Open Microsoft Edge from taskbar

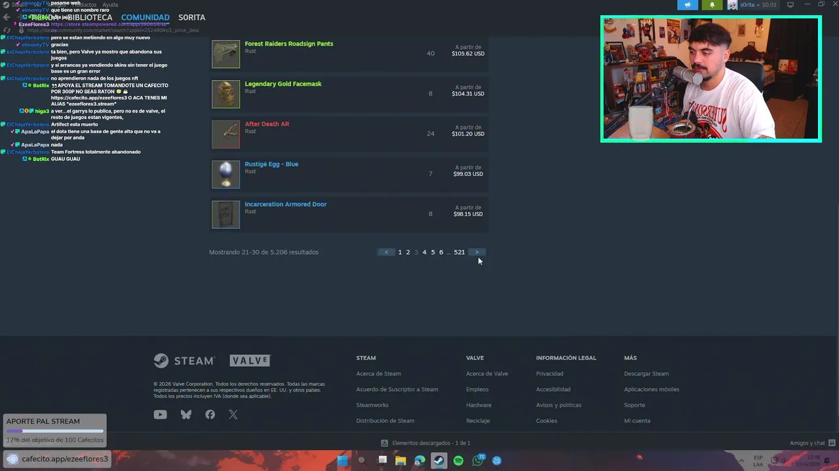[x=419, y=461]
